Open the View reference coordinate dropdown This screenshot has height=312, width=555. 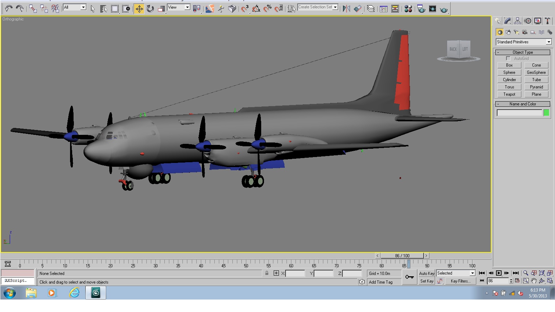(x=179, y=7)
